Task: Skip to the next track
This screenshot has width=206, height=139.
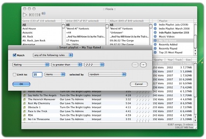Action: pos(38,15)
